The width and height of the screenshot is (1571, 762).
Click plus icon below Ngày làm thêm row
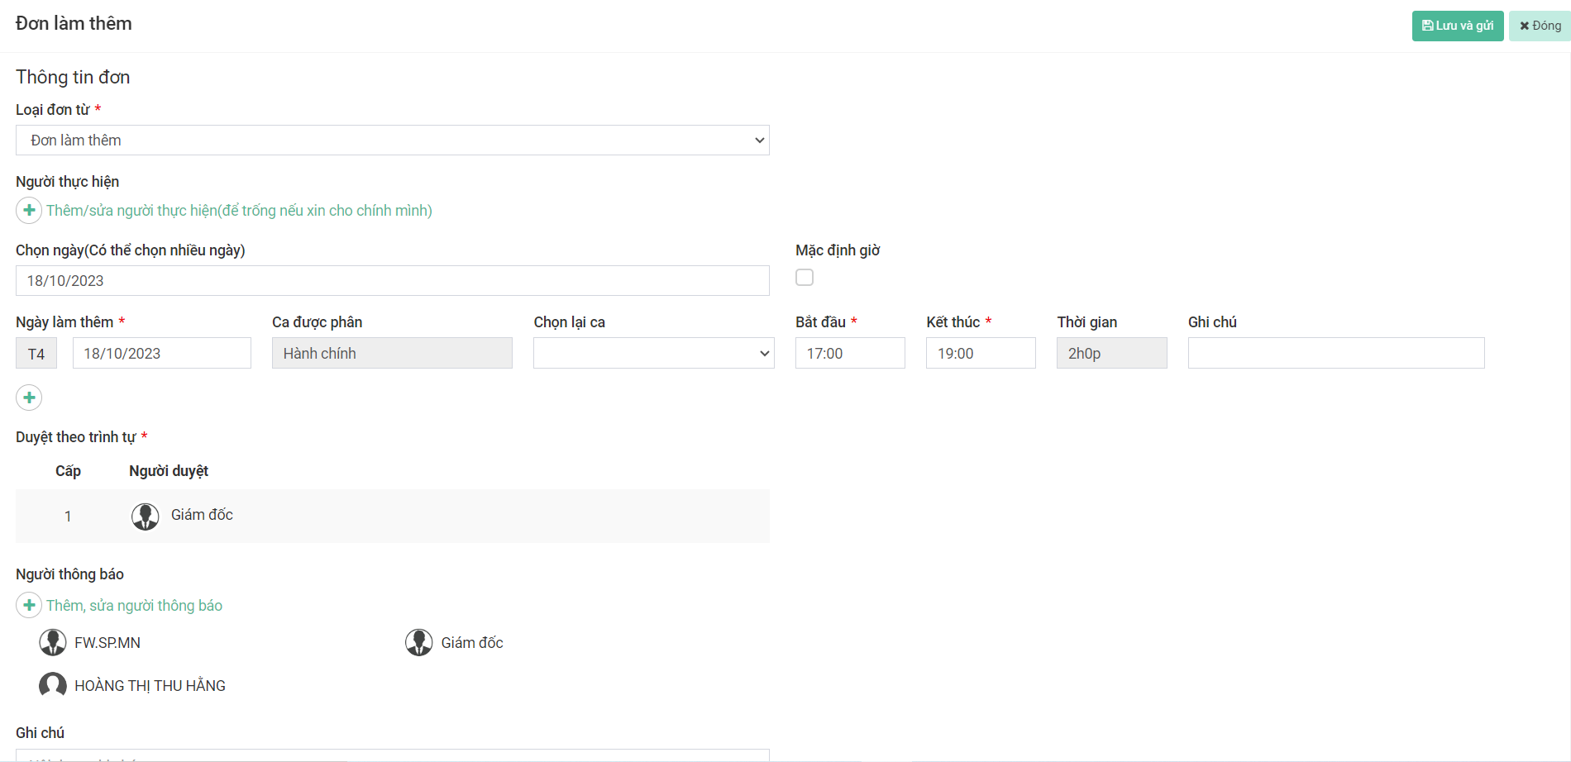[x=29, y=398]
